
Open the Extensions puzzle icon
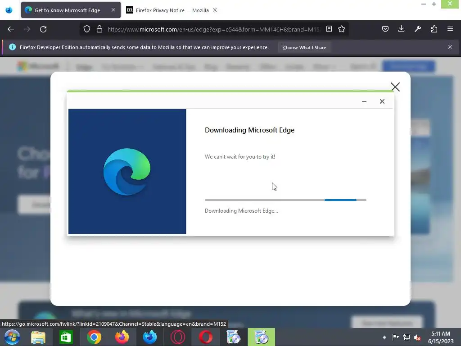[x=434, y=29]
